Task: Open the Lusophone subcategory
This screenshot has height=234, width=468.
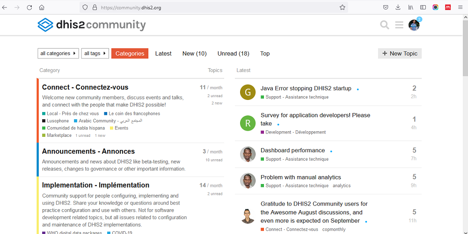Action: [x=56, y=121]
